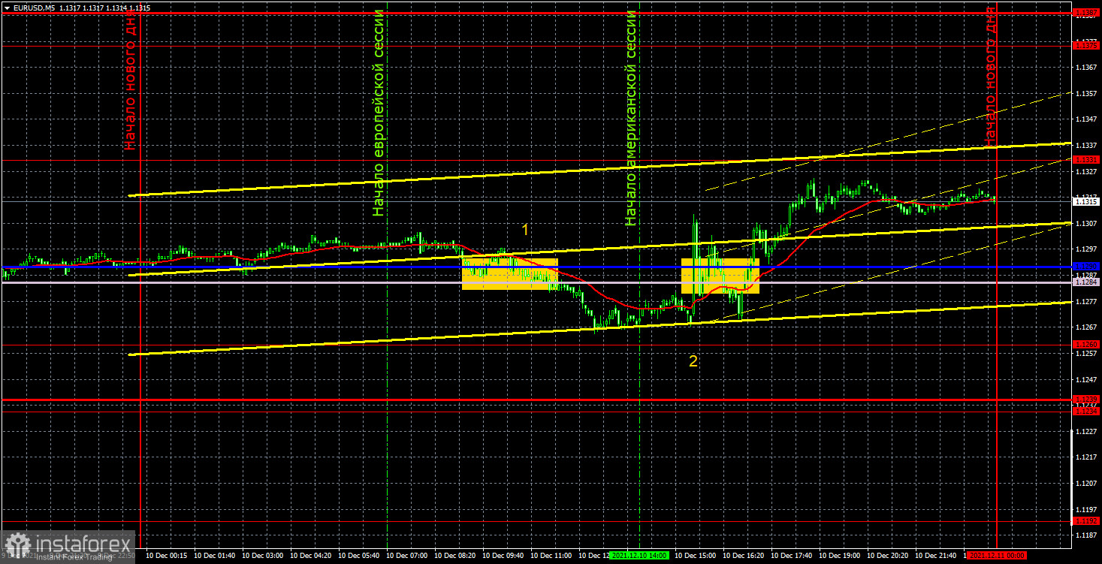Click the EURUSD,M5 symbol title
1102x564 pixels.
33,7
